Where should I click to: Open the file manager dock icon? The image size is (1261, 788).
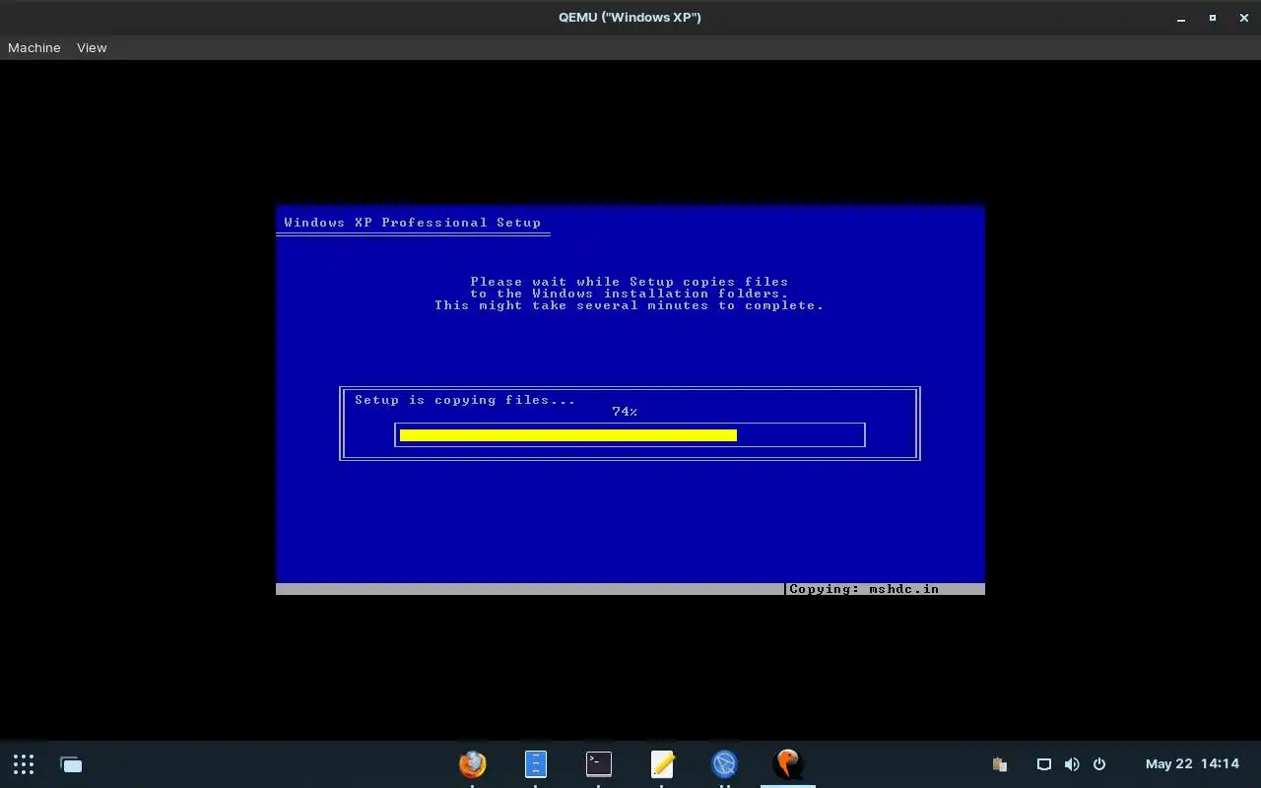(535, 763)
